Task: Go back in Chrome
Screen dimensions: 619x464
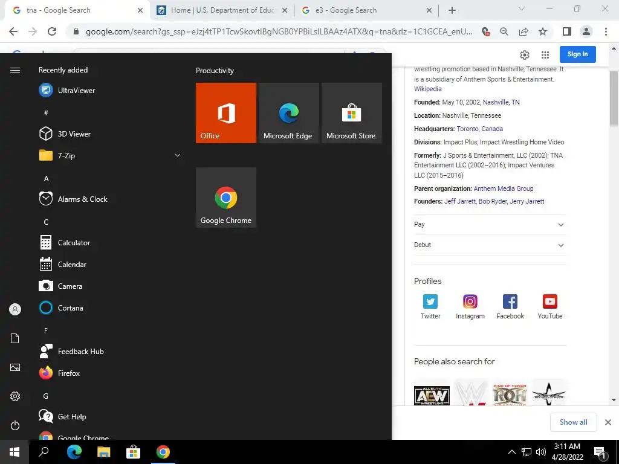Action: tap(13, 31)
